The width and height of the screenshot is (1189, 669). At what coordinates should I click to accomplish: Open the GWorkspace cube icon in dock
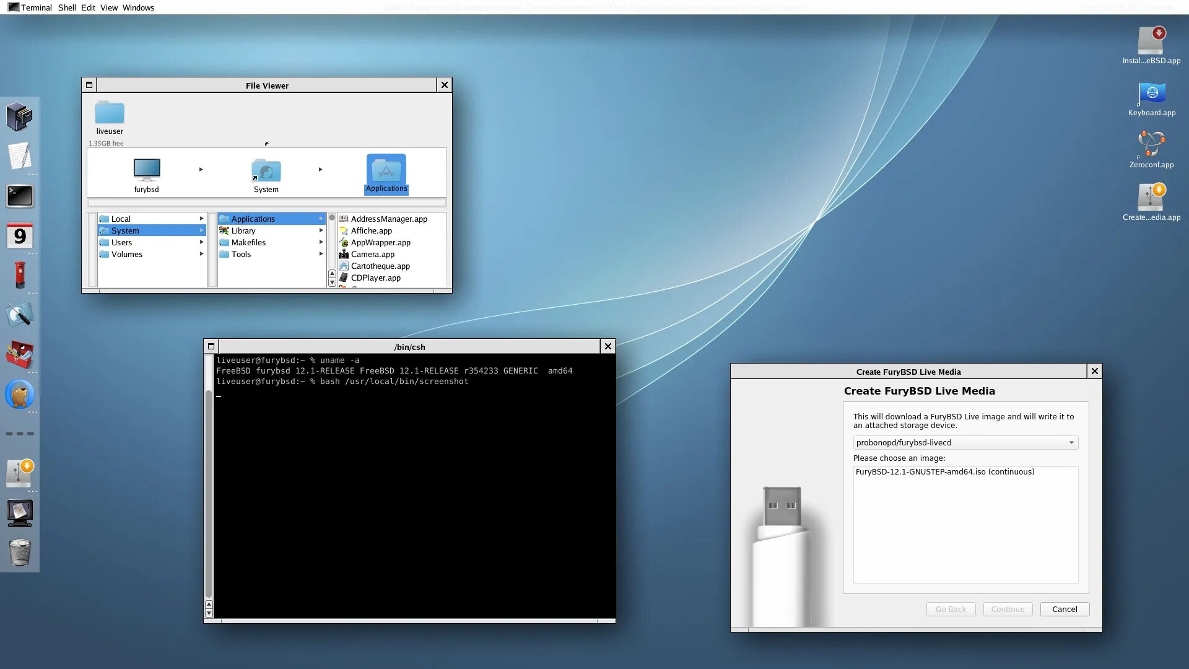coord(19,116)
